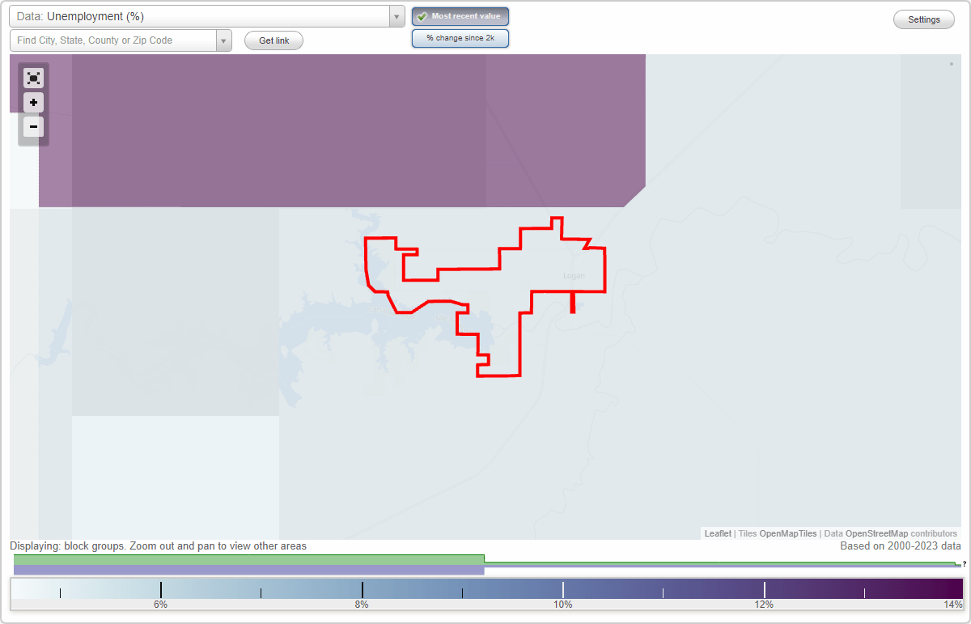Click inside the Find City search field
Viewport: 971px width, 624px height.
[x=113, y=40]
